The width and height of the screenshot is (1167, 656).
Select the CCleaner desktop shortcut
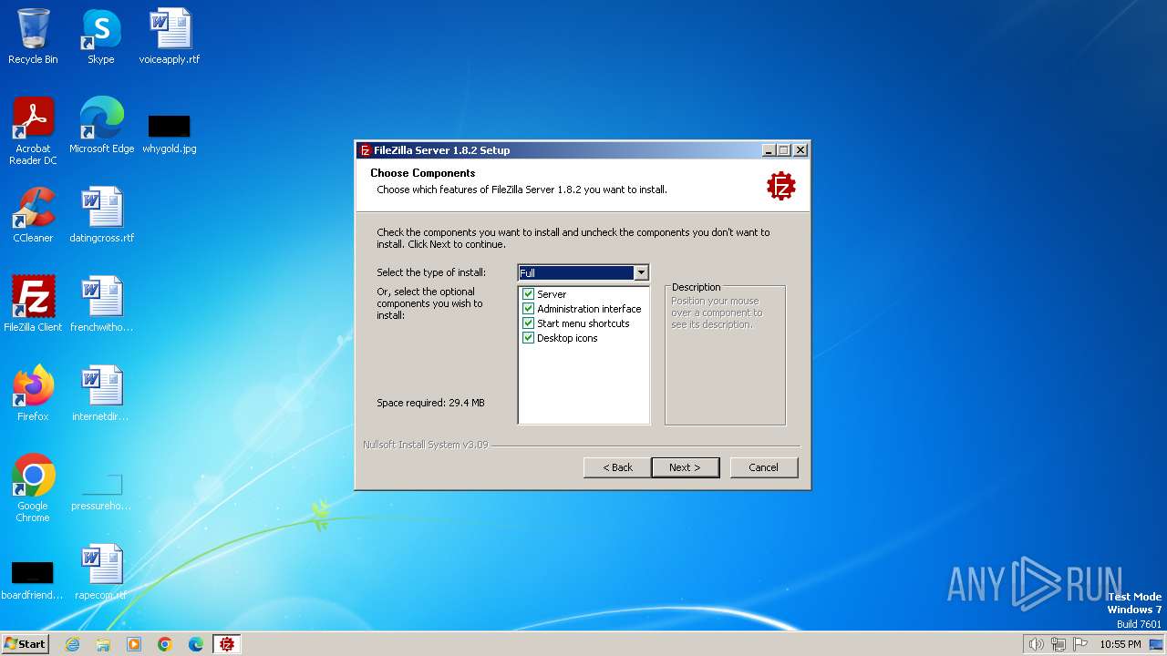click(33, 215)
